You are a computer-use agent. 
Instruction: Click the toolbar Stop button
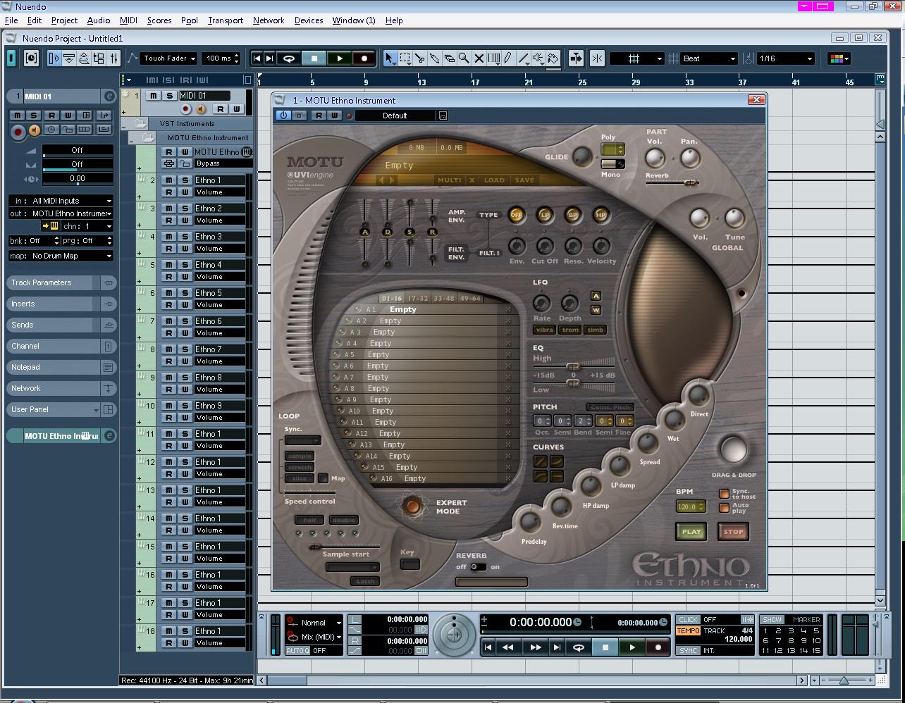coord(314,58)
